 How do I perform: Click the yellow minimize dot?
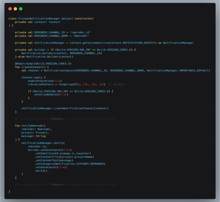[16, 9]
